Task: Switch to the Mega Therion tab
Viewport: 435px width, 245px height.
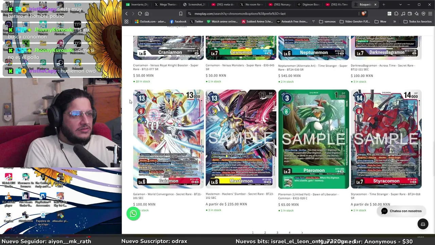Action: [165, 4]
